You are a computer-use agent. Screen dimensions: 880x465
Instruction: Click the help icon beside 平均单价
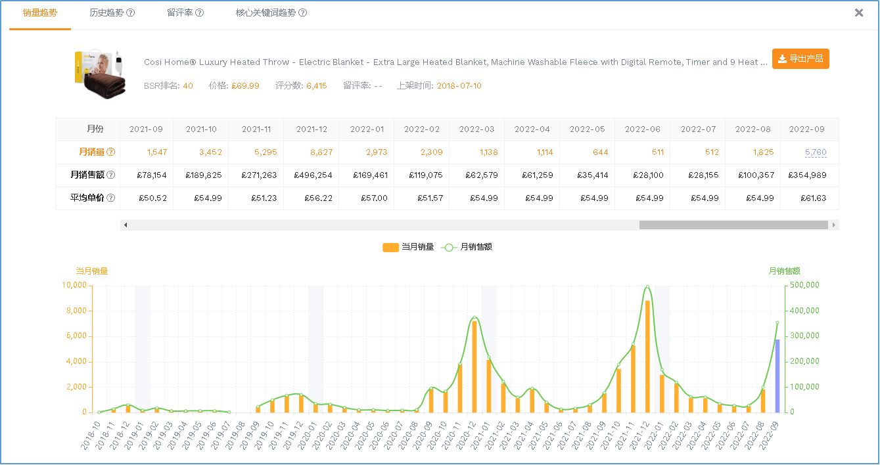110,198
